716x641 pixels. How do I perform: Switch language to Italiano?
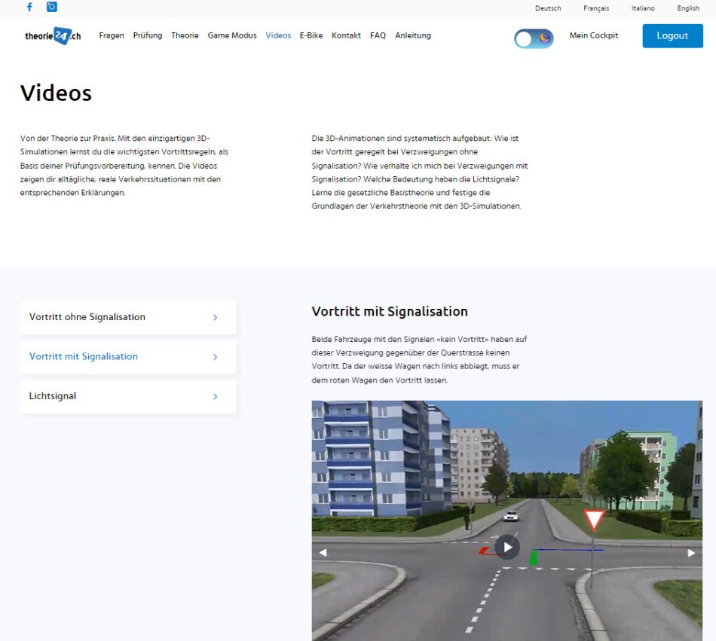click(643, 8)
